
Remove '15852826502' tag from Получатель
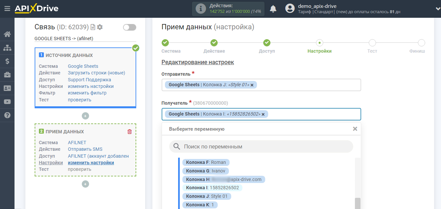(x=263, y=114)
